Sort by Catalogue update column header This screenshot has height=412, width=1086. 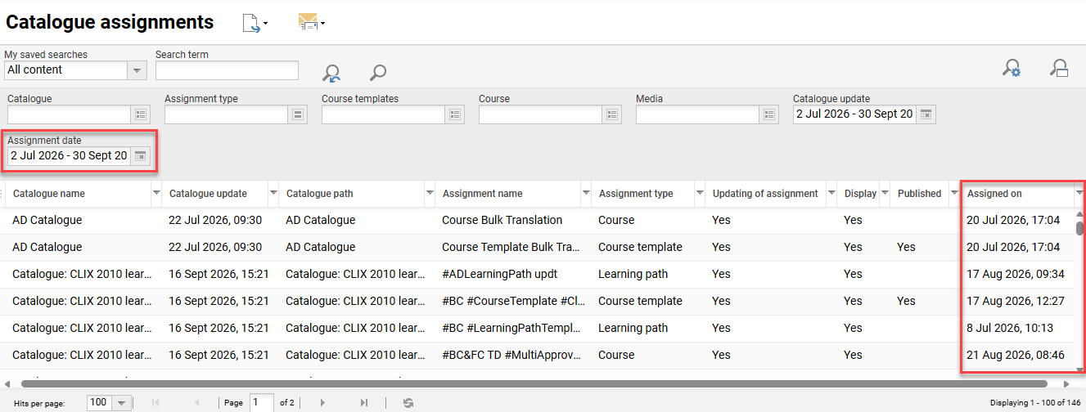click(x=208, y=194)
